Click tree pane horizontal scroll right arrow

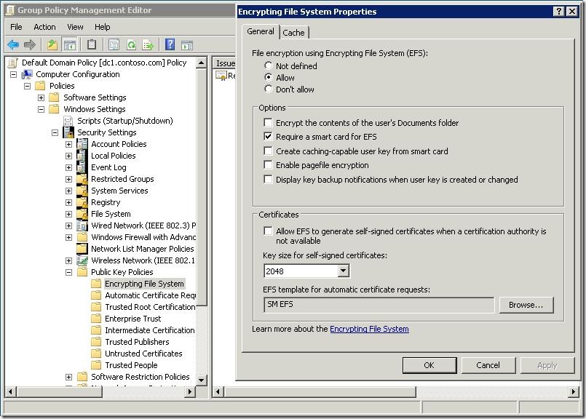click(x=190, y=392)
